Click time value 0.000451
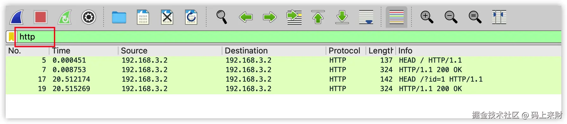 click(x=69, y=60)
